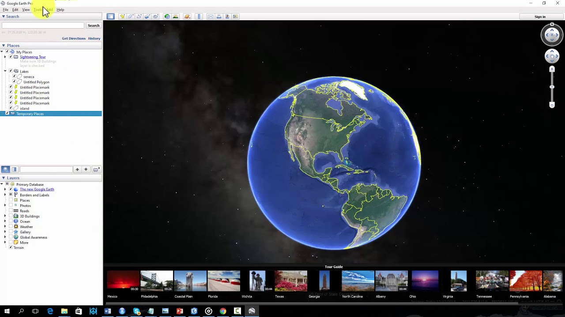
Task: Click the zoom out minus button
Action: click(552, 104)
